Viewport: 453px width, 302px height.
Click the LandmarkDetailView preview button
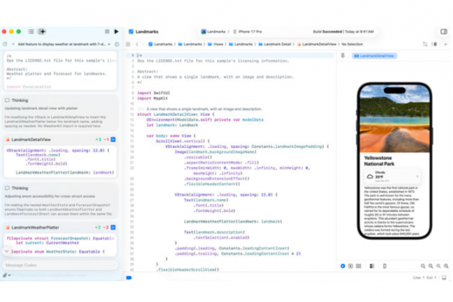(375, 56)
